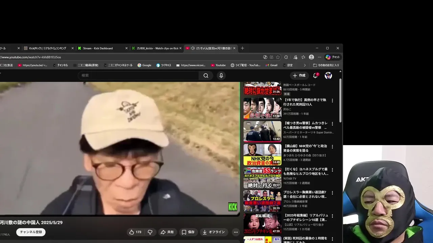Open Gmail bookmark

pos(271,65)
